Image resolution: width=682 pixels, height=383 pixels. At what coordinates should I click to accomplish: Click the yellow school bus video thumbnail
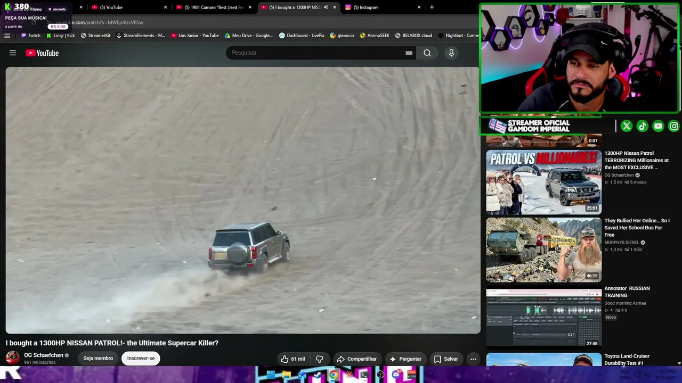click(x=543, y=249)
